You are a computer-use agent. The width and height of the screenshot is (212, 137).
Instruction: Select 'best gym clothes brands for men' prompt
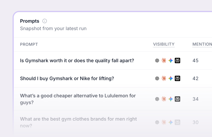tap(78, 122)
